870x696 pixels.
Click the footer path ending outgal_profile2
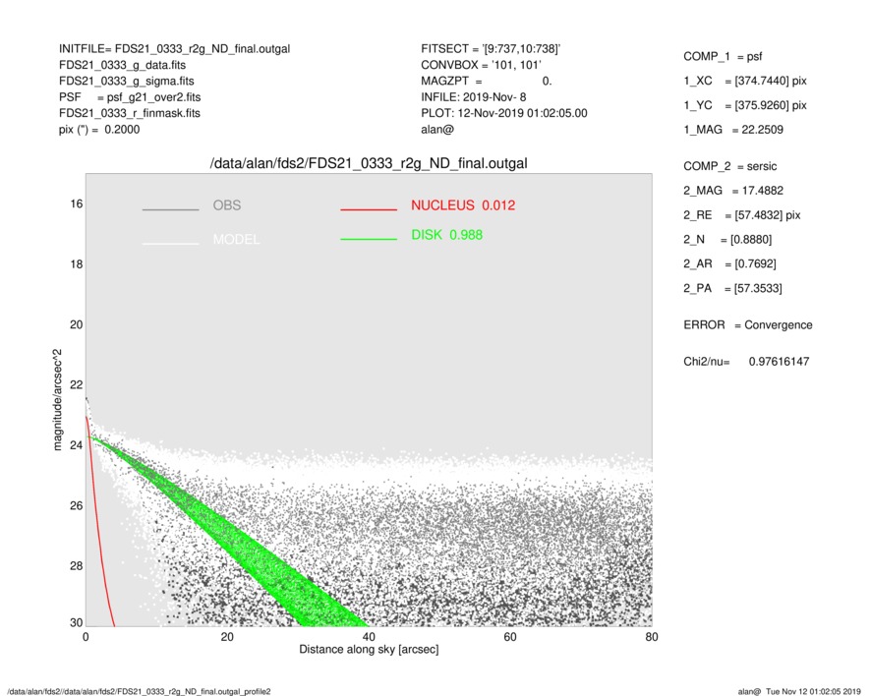pos(139,691)
